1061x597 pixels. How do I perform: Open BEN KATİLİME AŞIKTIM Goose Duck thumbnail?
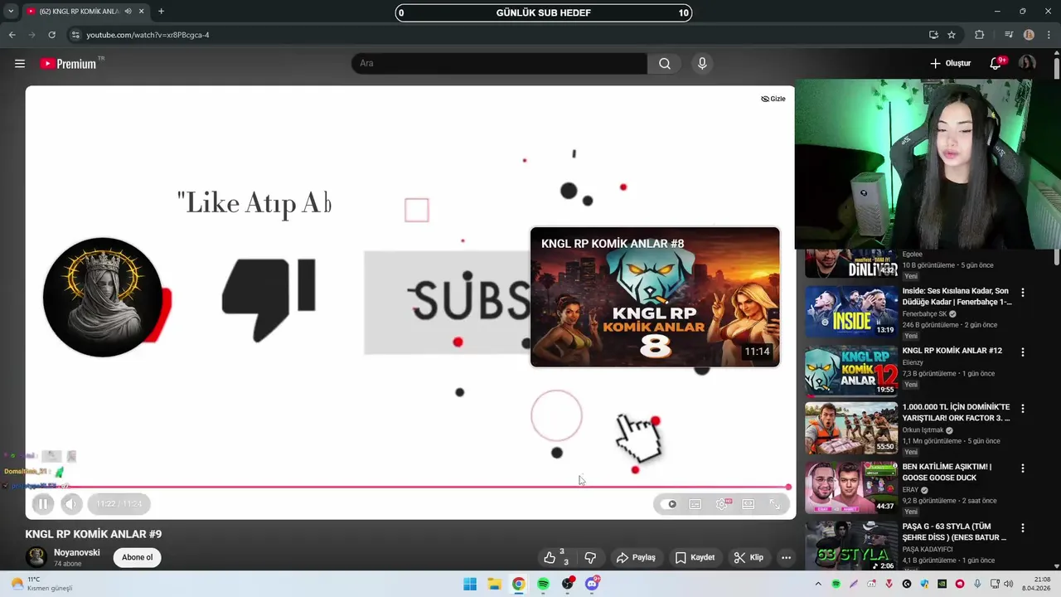[851, 488]
